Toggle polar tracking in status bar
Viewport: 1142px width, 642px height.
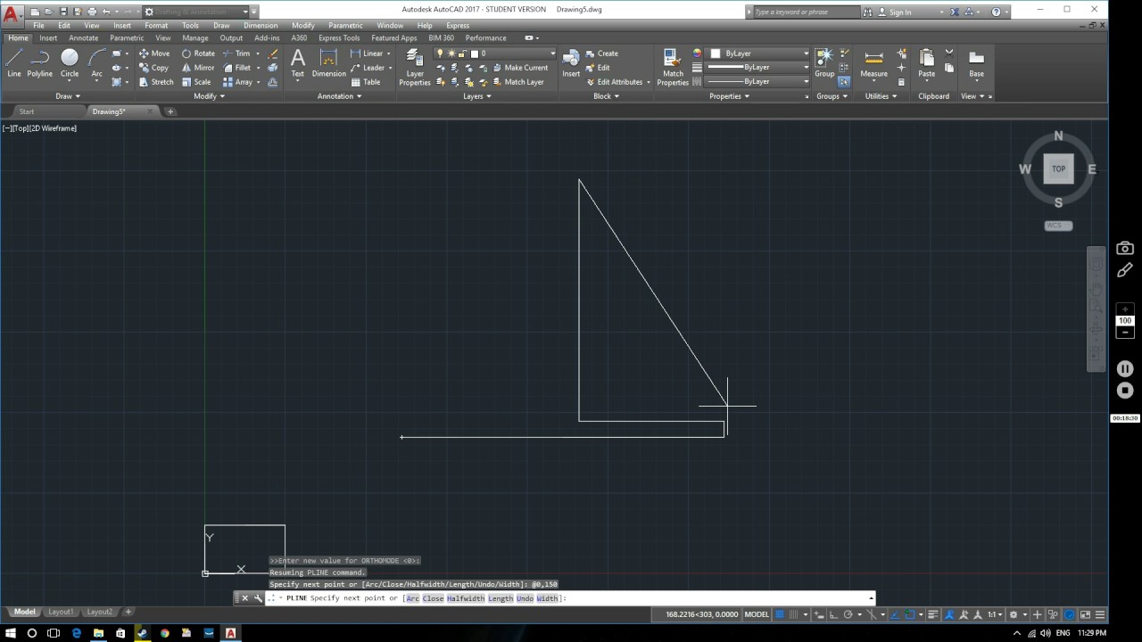[x=848, y=614]
